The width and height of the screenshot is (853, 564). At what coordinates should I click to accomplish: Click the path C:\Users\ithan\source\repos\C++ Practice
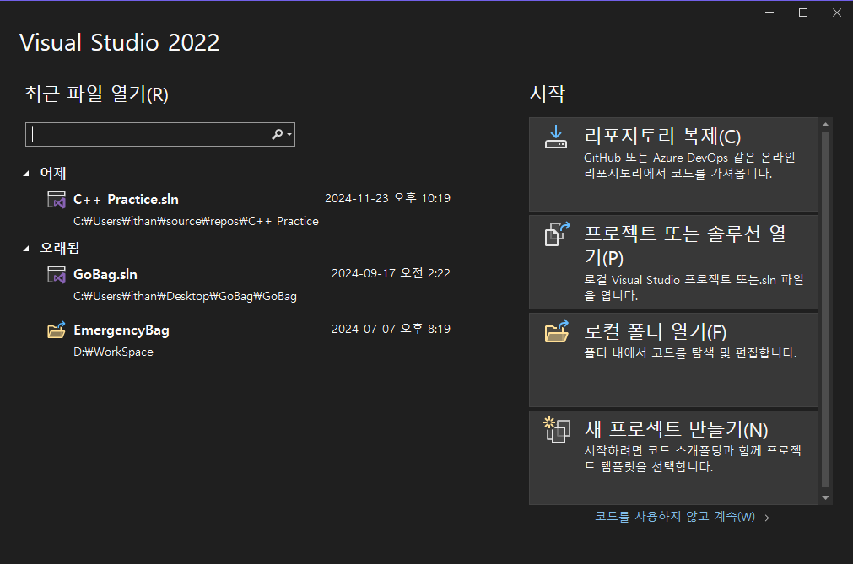tap(196, 221)
